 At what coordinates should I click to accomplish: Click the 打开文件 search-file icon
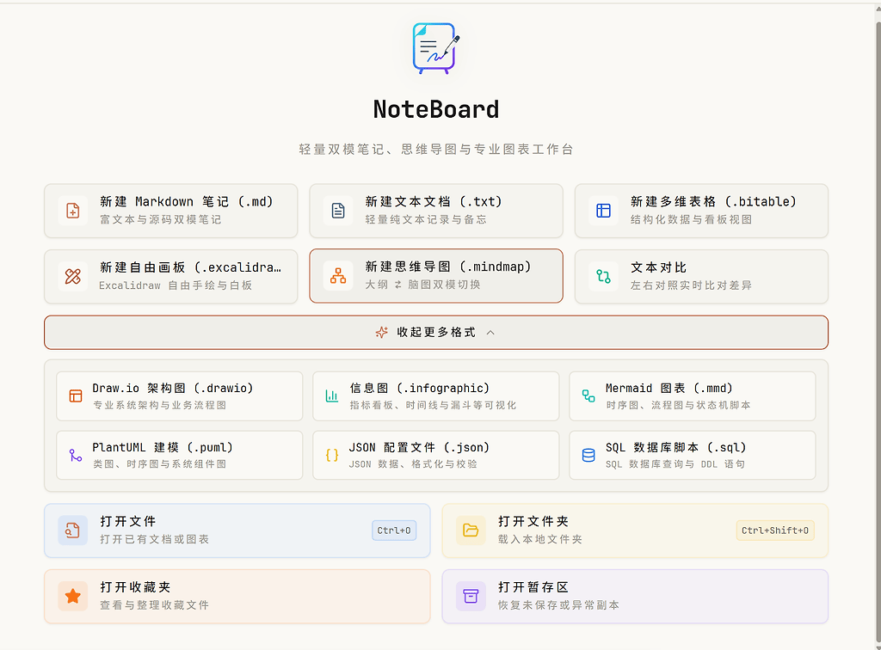[72, 530]
